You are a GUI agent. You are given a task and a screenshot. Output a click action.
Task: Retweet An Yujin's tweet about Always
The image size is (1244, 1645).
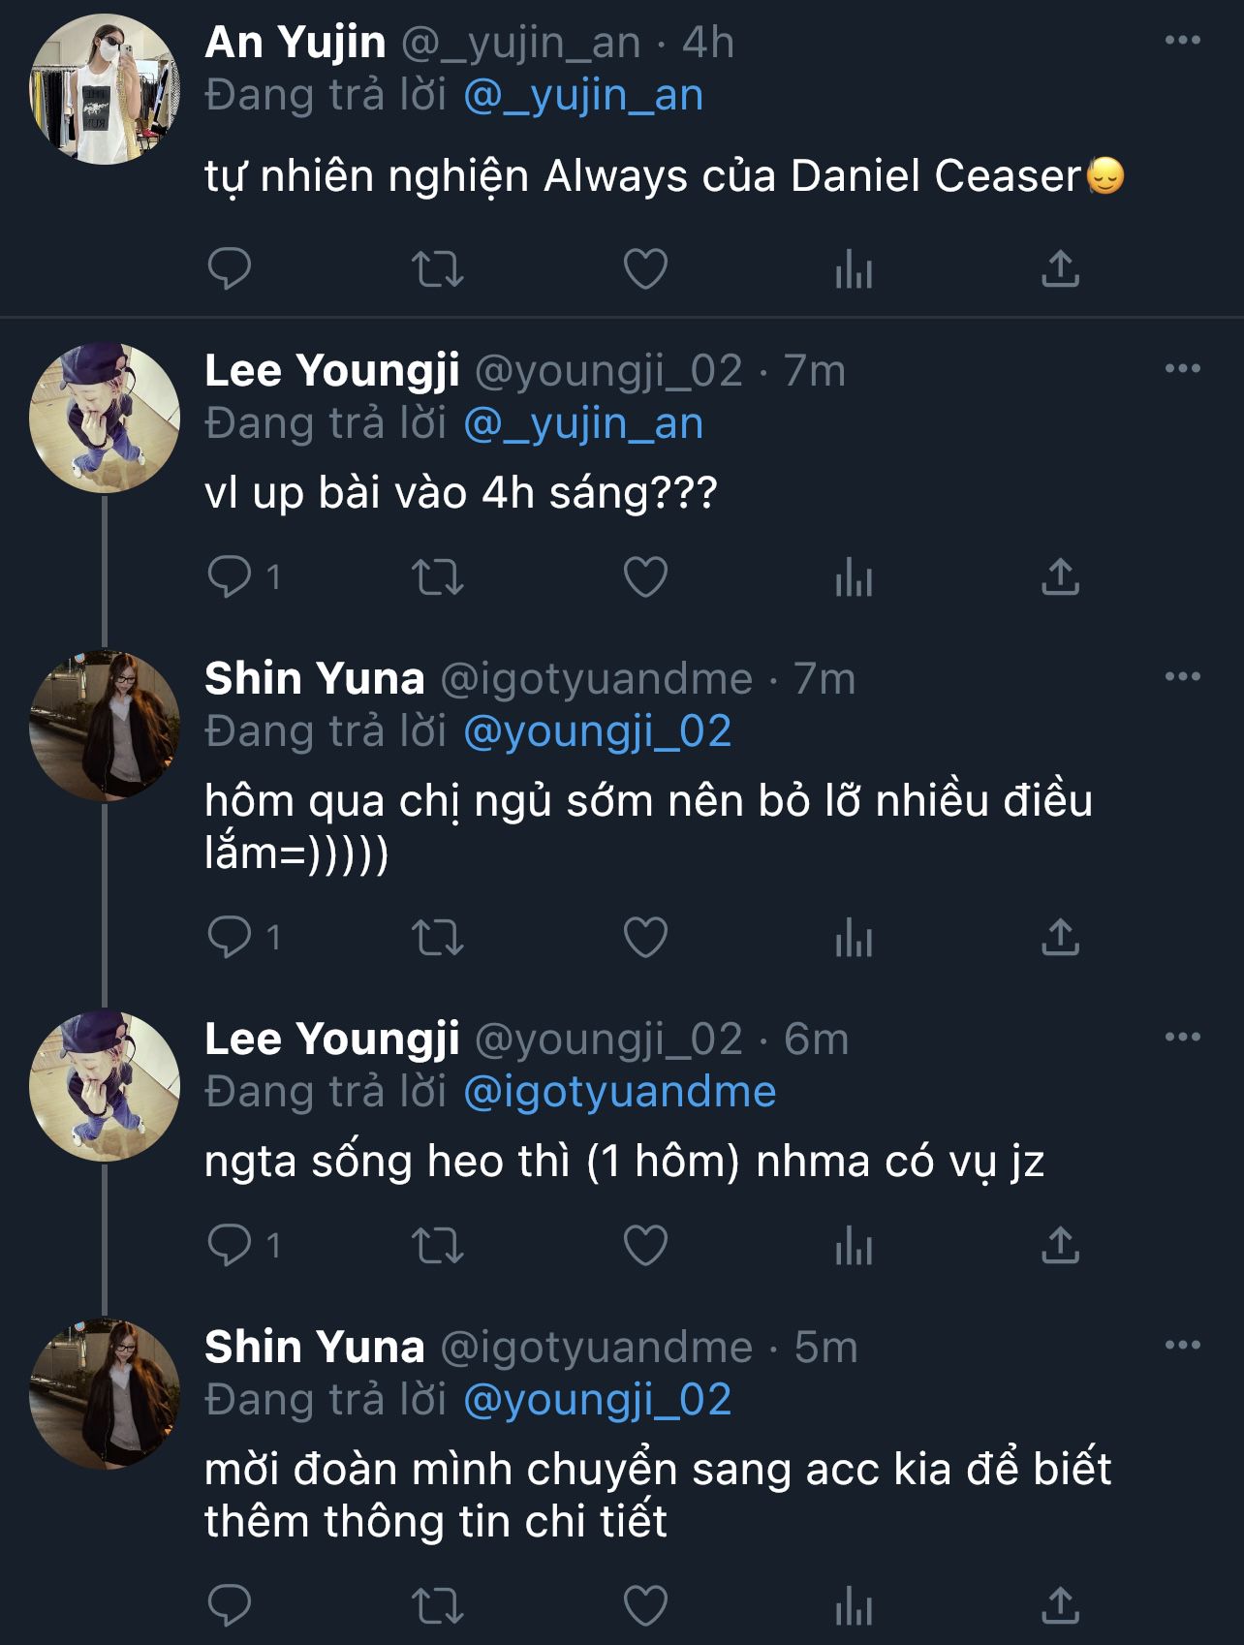tap(438, 269)
